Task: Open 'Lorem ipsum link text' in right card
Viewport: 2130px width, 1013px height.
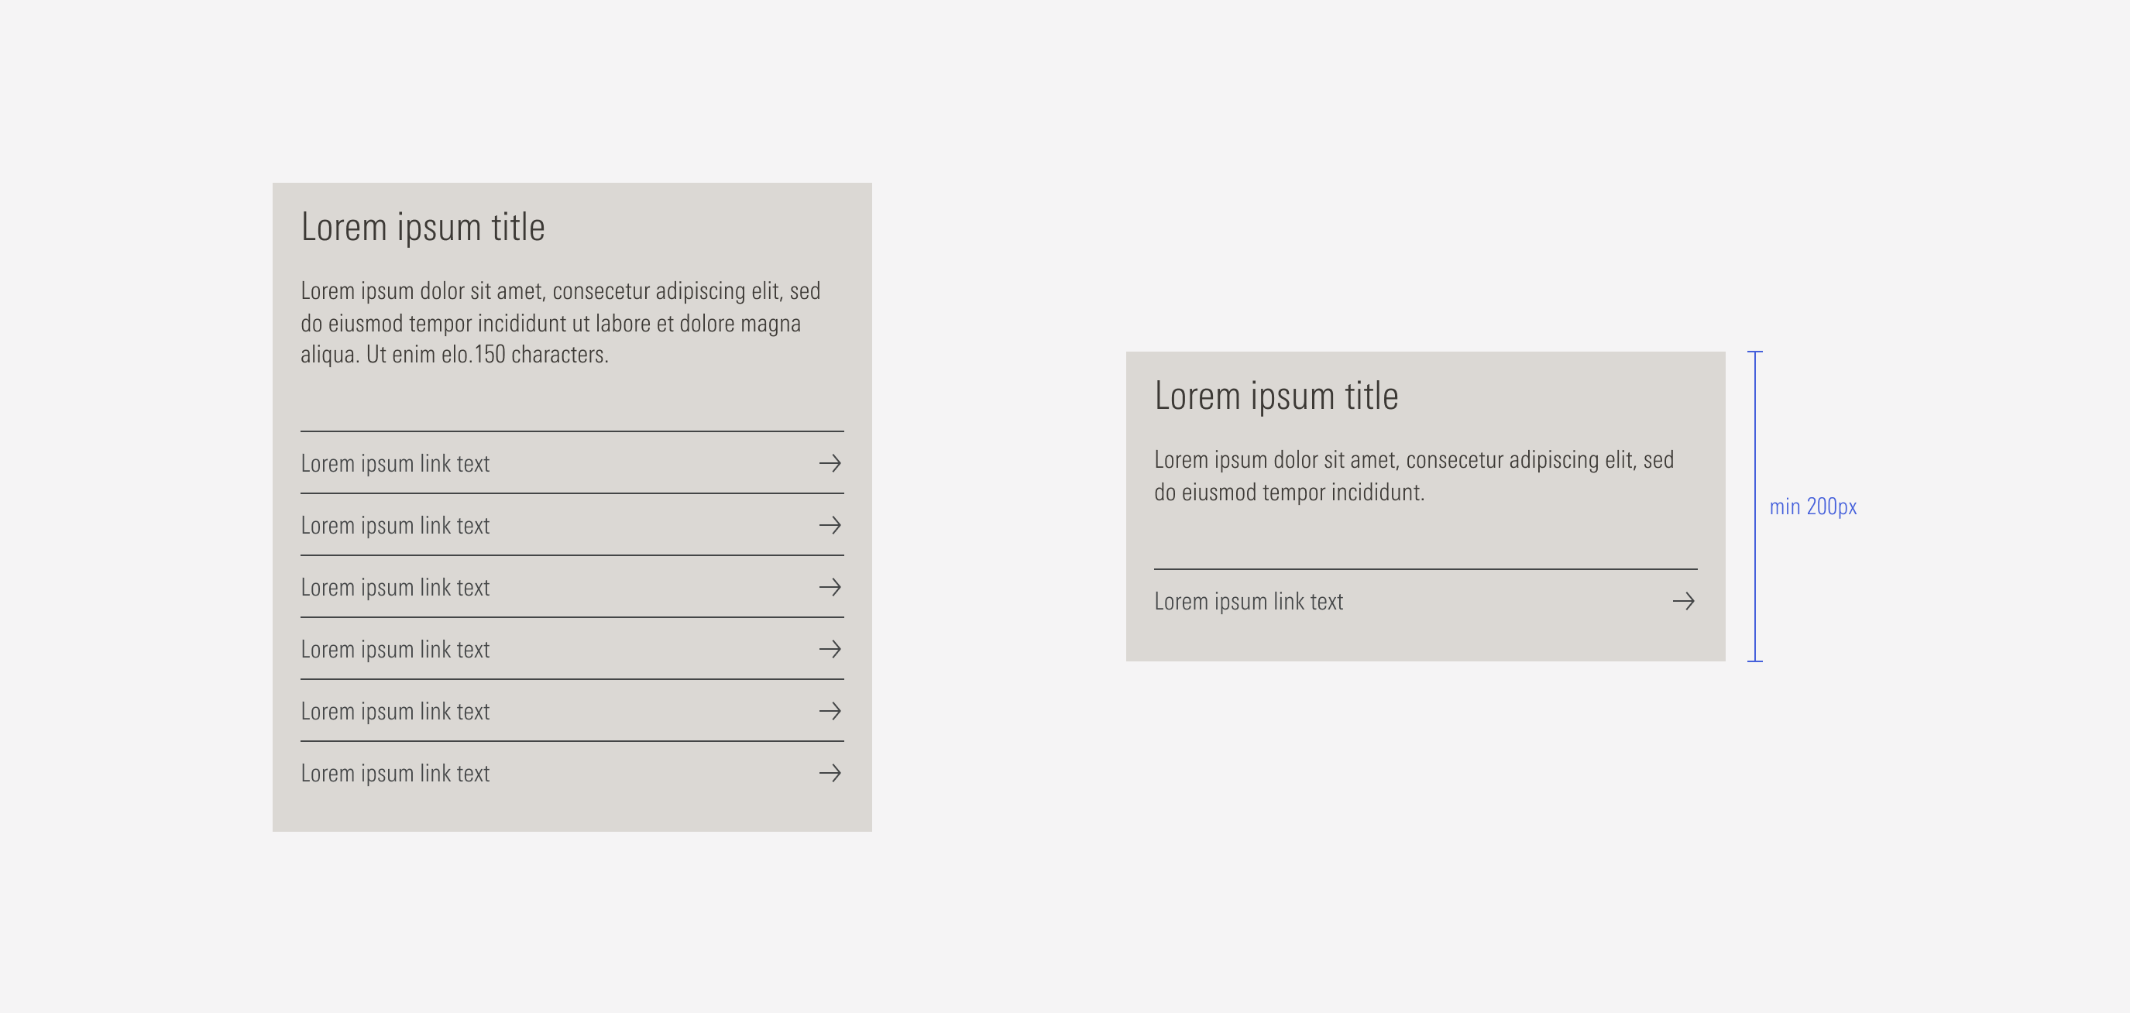Action: (x=1249, y=602)
